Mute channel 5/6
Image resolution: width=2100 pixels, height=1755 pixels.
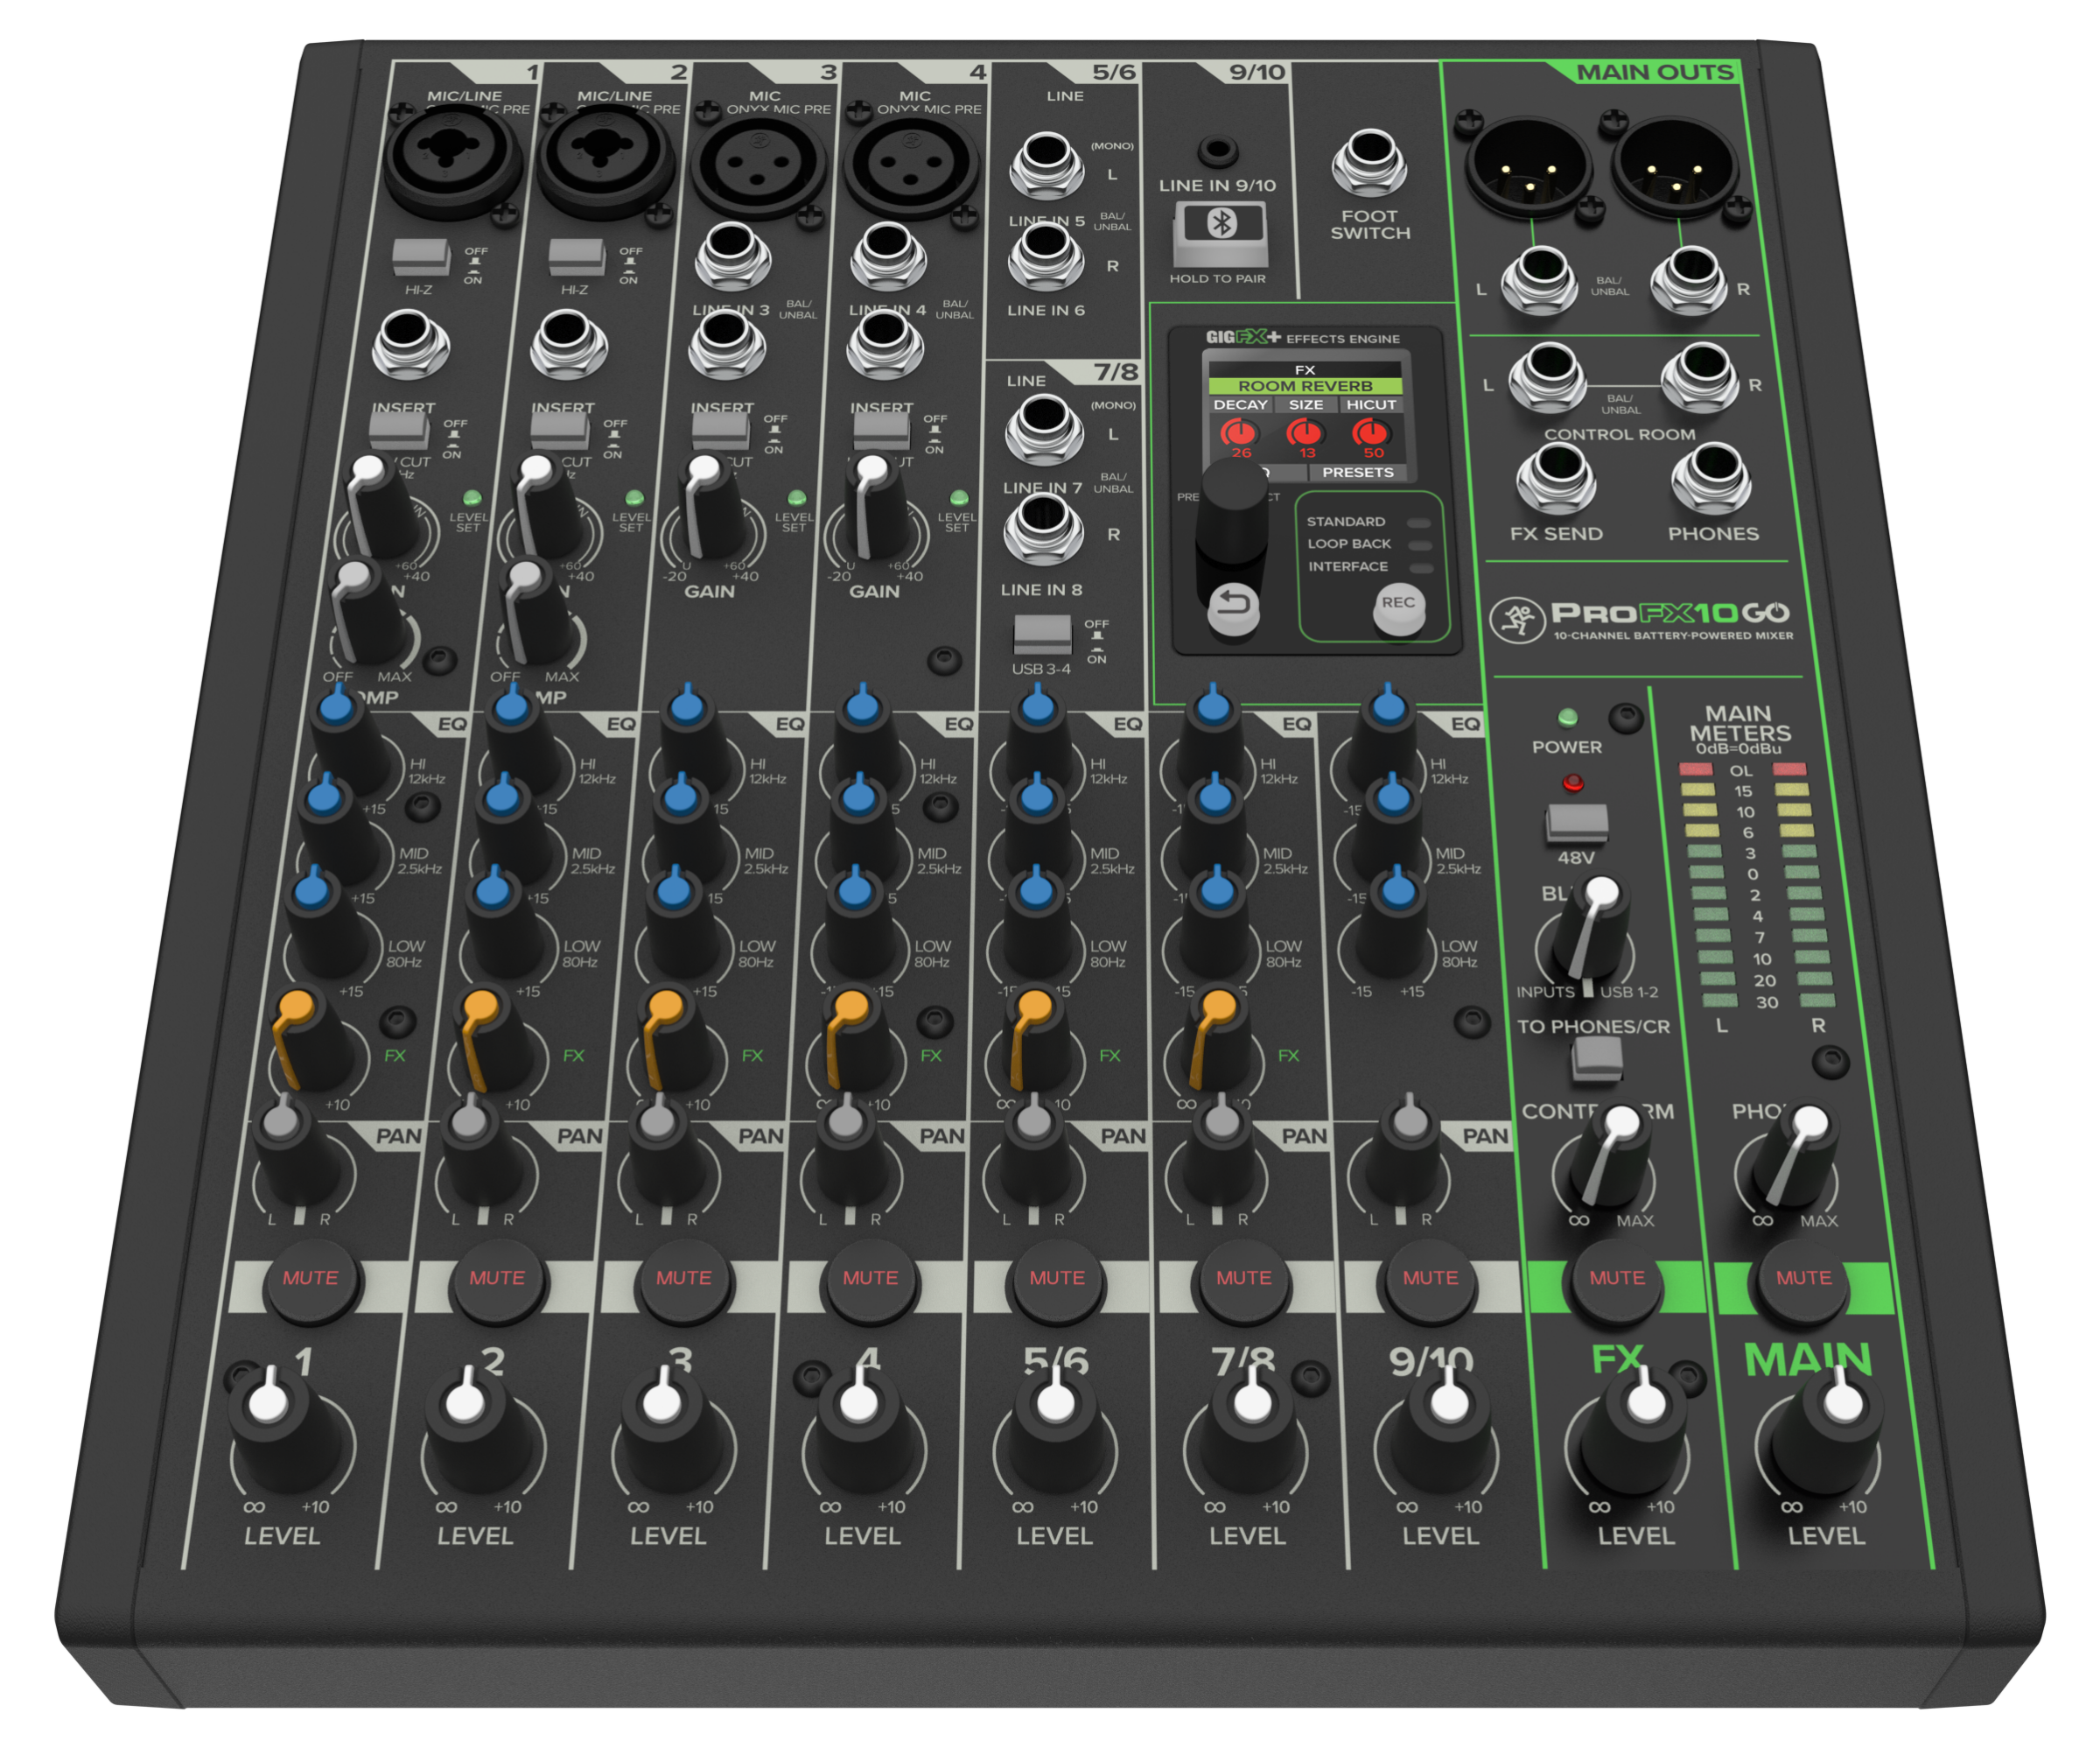click(1057, 1279)
